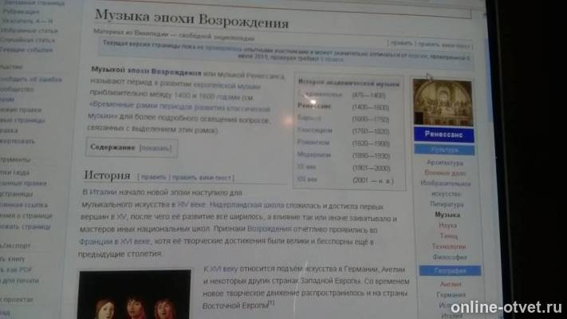
Task: Open 'XX век' in the music history table
Action: point(306,167)
